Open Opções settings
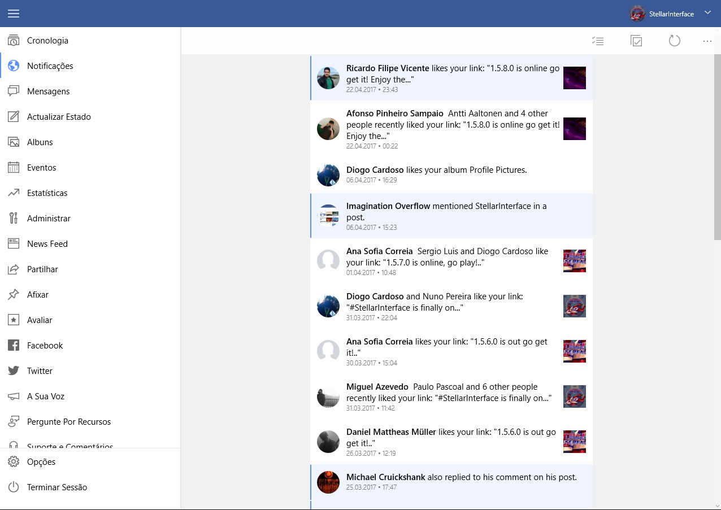This screenshot has width=721, height=510. click(41, 461)
